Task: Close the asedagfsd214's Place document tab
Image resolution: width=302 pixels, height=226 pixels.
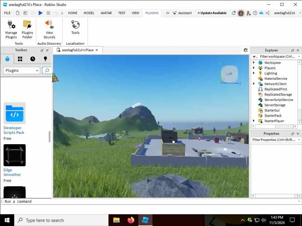Action: click(x=97, y=50)
